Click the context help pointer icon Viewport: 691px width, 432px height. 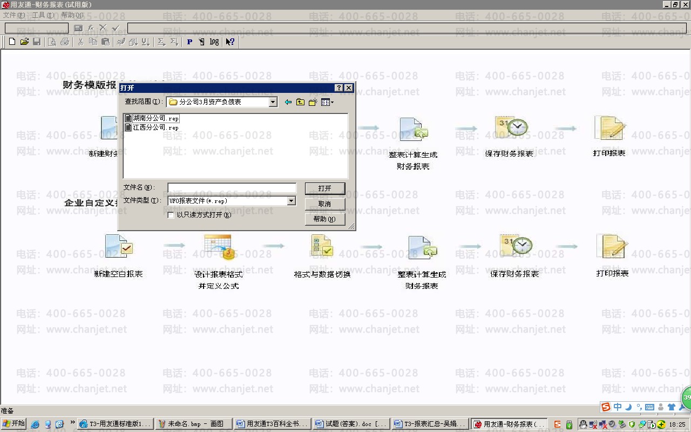(x=230, y=42)
